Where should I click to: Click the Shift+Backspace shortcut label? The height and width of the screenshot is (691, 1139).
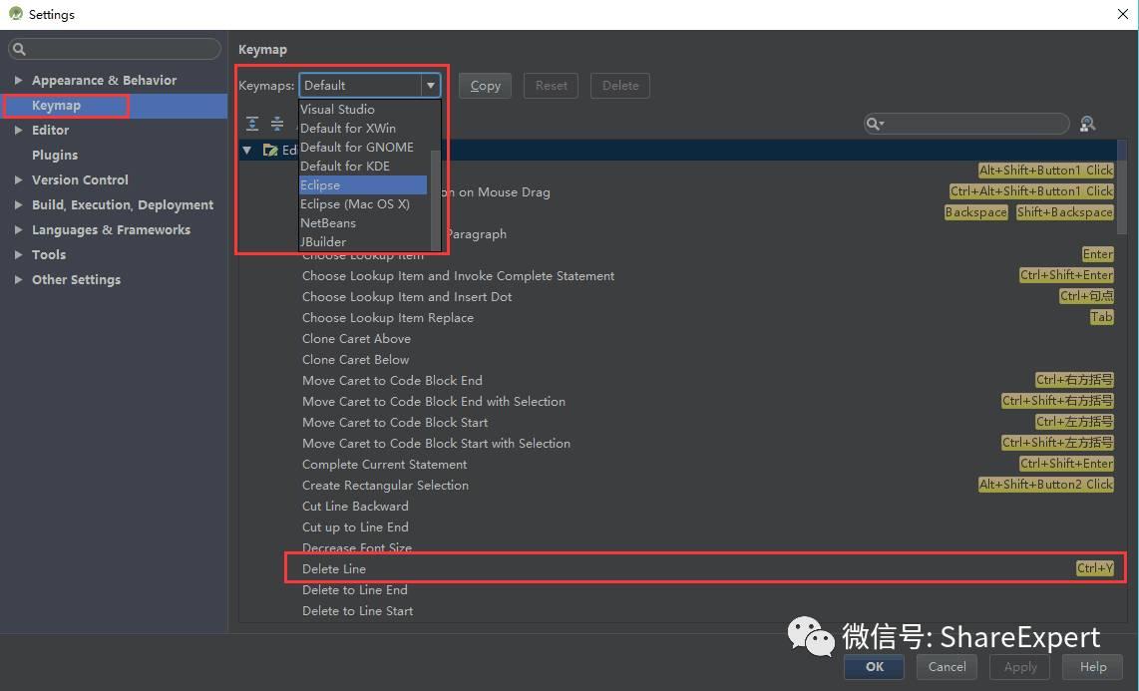coord(1064,212)
